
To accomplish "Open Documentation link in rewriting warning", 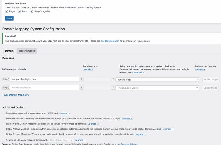I will tap(129, 144).
